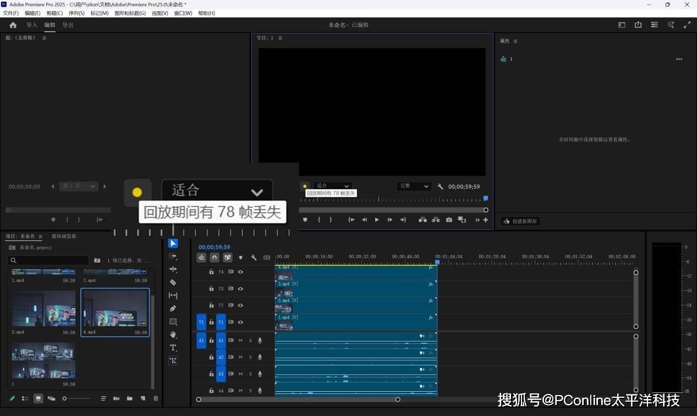Open the 适合 zoom level dropdown

[x=333, y=186]
